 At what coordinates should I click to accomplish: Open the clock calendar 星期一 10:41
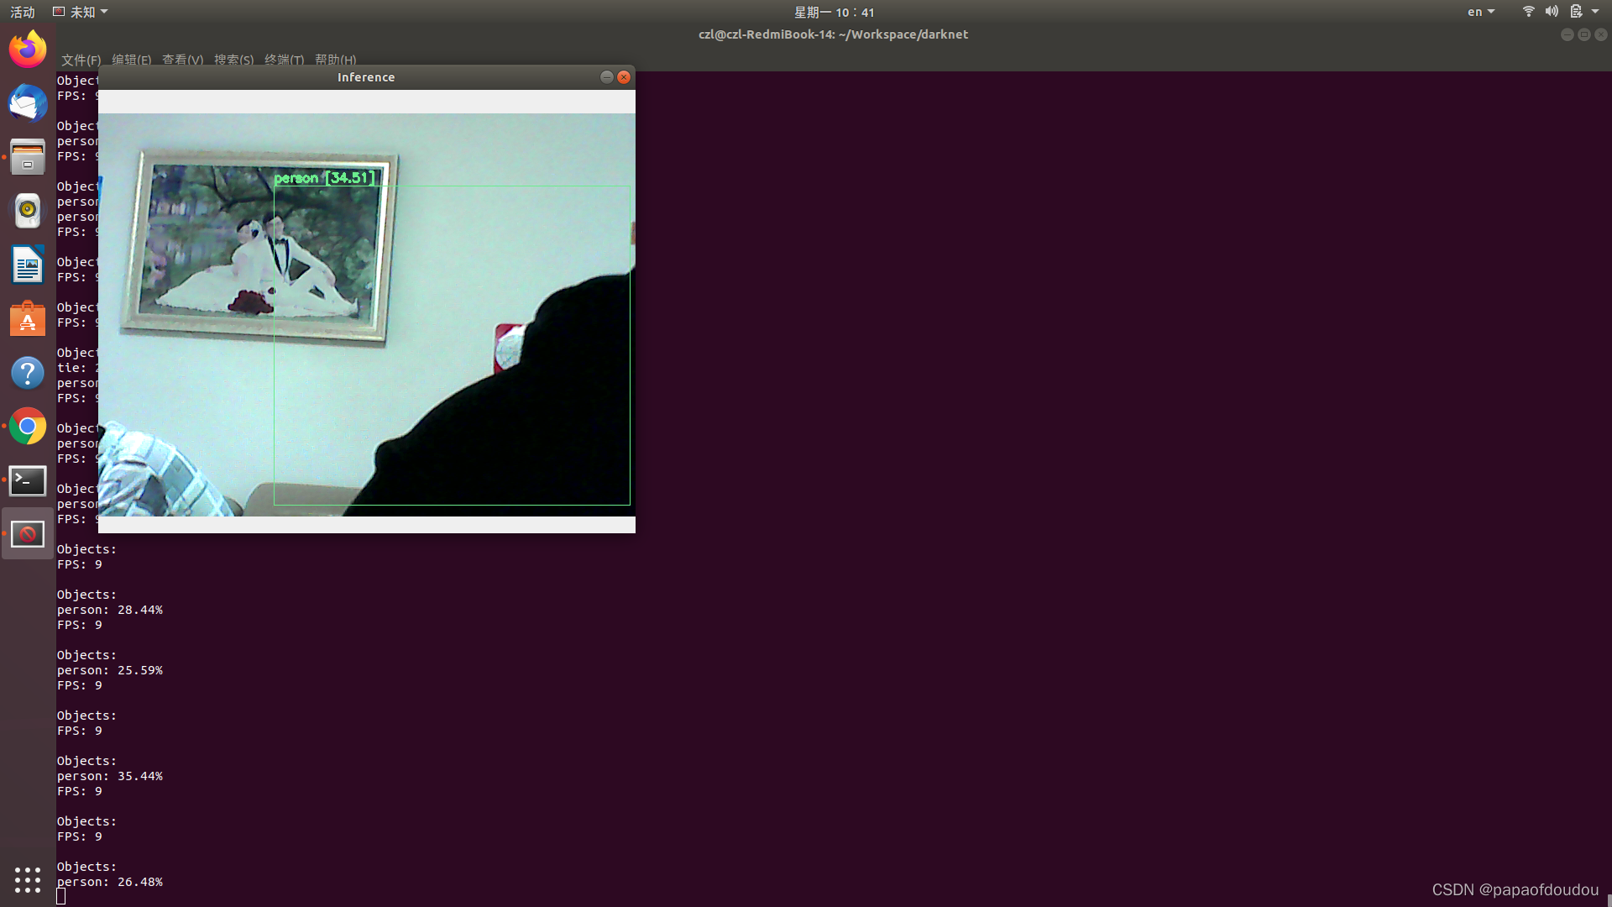pos(834,12)
